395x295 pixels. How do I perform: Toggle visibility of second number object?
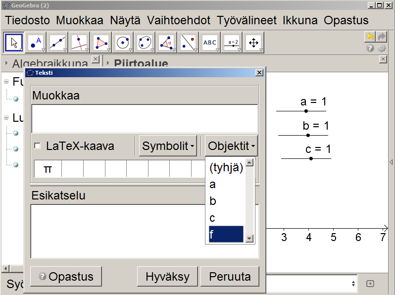pyautogui.click(x=16, y=149)
